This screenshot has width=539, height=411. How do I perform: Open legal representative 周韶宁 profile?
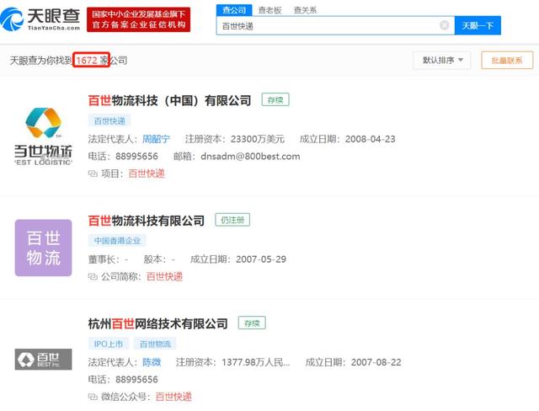tap(156, 139)
